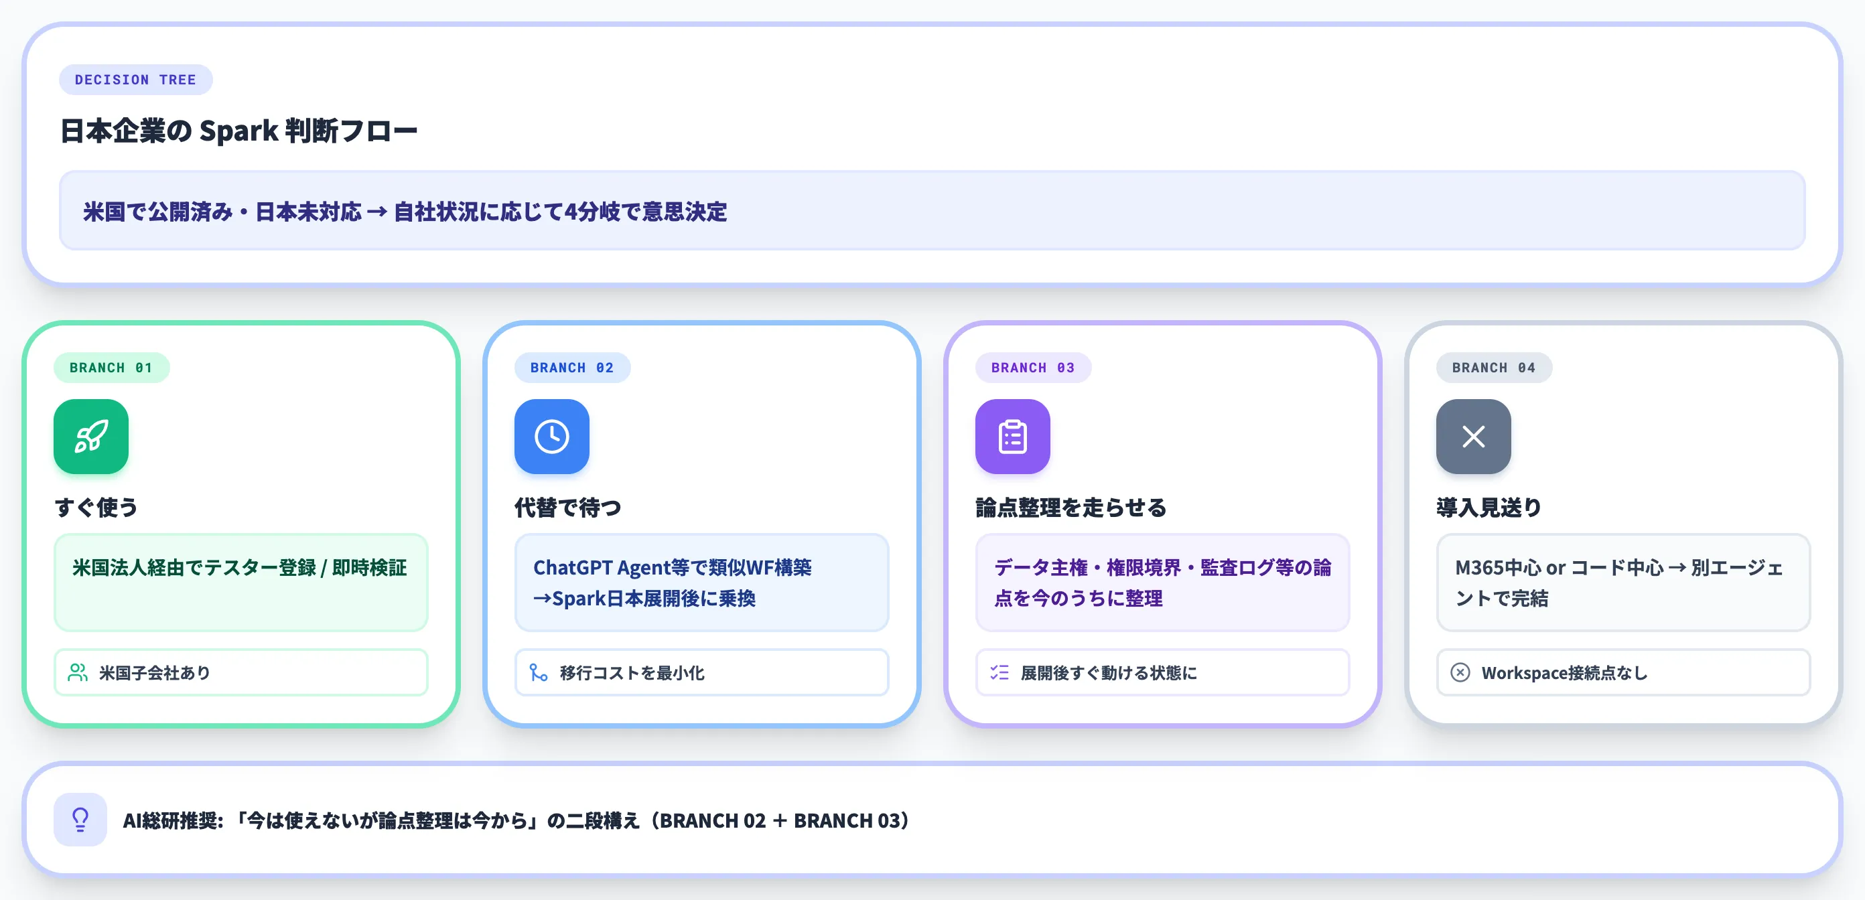Screen dimensions: 1865x900
Task: Click the blue clock icon in Branch 02
Action: [x=552, y=436]
